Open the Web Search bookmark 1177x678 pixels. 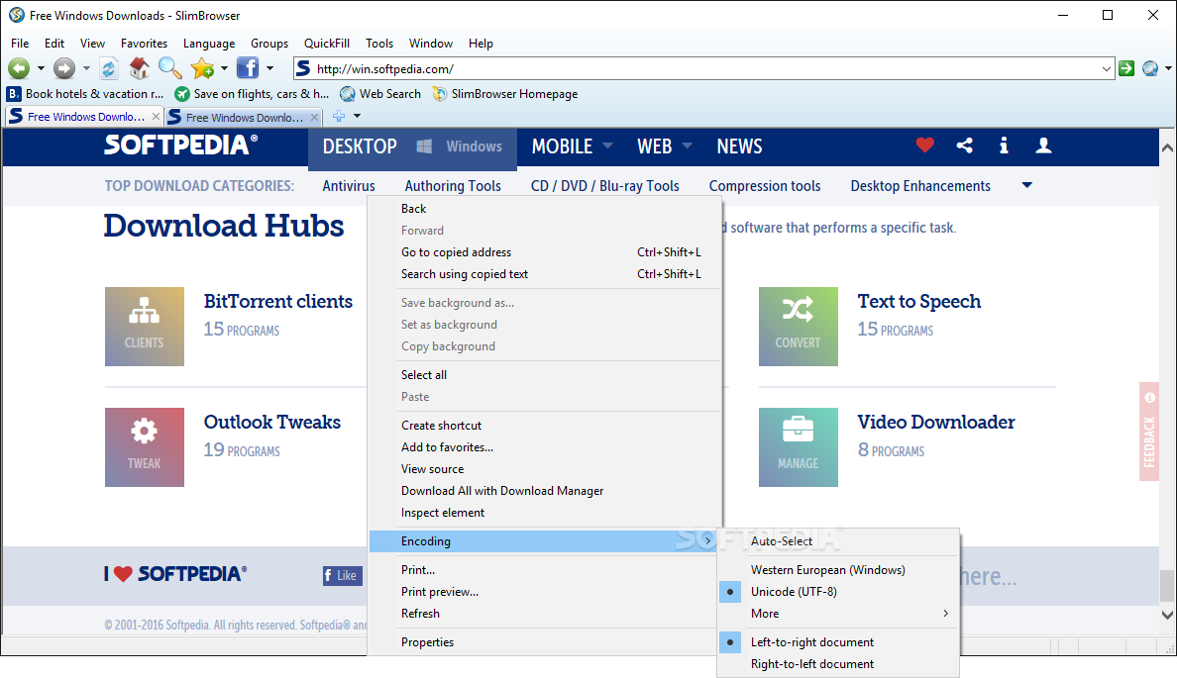pyautogui.click(x=380, y=94)
